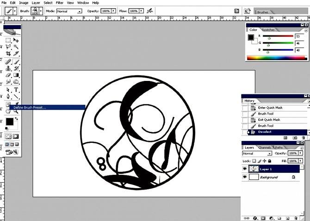The height and width of the screenshot is (221, 310).
Task: Swap foreground and background colors
Action: click(x=17, y=117)
